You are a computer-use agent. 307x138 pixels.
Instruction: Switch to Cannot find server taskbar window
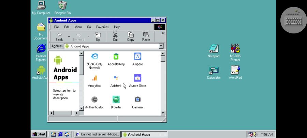coord(97,134)
